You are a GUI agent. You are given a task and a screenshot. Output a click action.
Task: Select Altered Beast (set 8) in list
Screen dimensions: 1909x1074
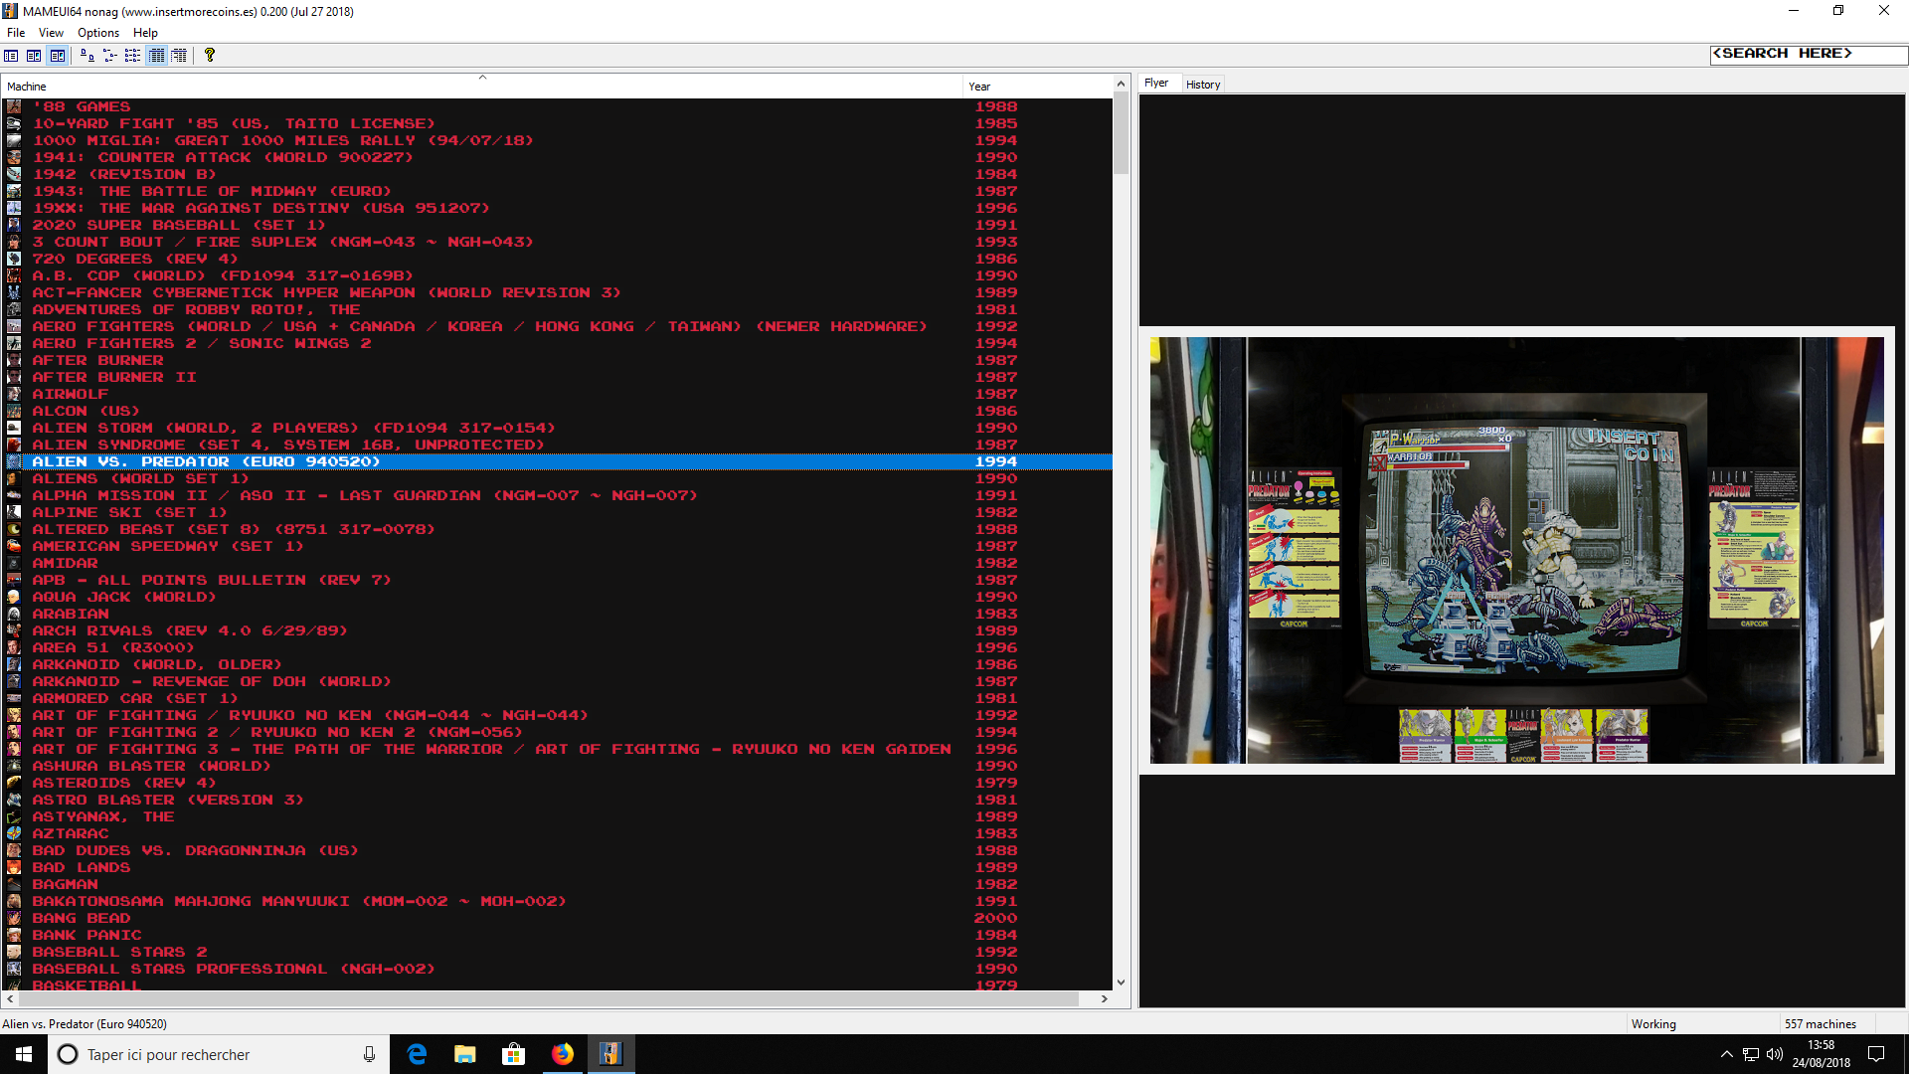pos(233,529)
